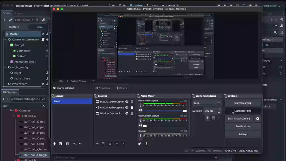The image size is (286, 161).
Task: Open Audio Mixer menu dots at bottom
Action: click(146, 144)
